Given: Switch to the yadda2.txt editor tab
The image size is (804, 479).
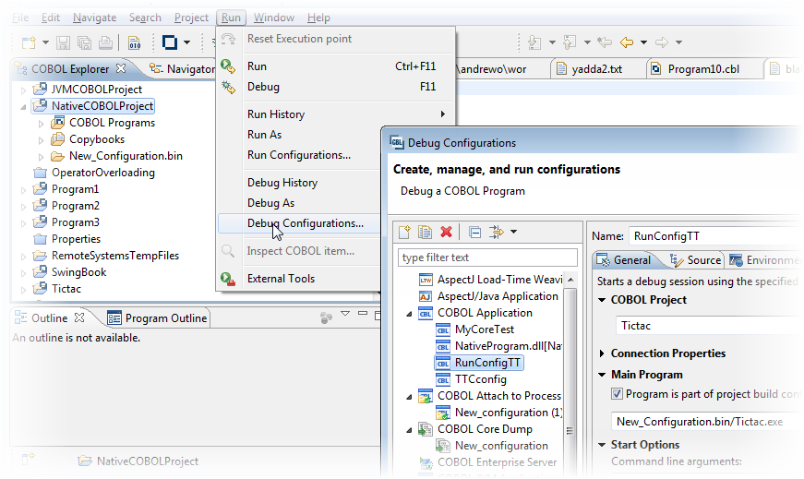Looking at the screenshot, I should click(x=589, y=68).
